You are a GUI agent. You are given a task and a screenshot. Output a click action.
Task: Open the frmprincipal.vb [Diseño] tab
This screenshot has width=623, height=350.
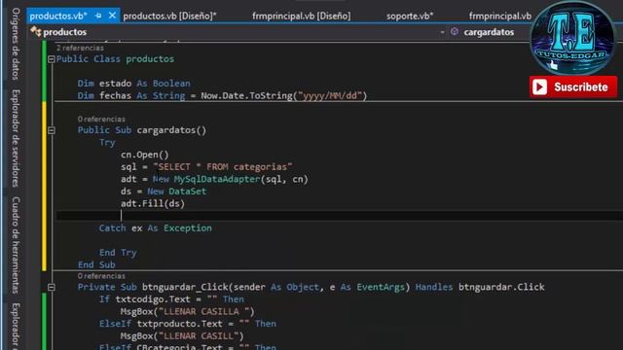pos(301,16)
